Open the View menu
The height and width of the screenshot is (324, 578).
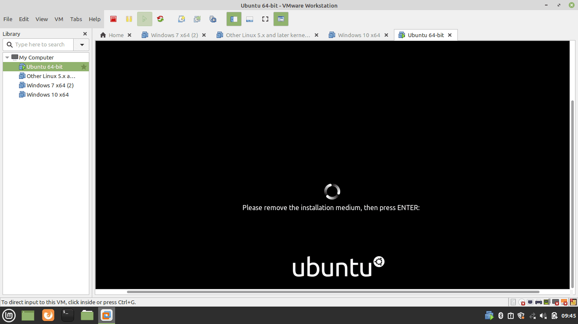(x=41, y=19)
